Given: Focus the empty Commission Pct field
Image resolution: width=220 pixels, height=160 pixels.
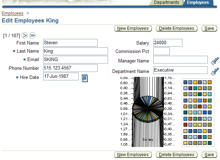Looking at the screenshot, I should [x=161, y=51].
